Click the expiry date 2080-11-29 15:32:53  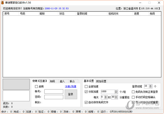tap(57, 9)
